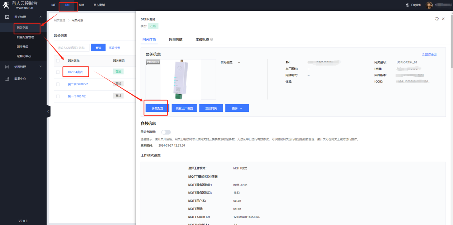Switch to the 网络调试 tab
This screenshot has width=453, height=225.
pyautogui.click(x=175, y=39)
